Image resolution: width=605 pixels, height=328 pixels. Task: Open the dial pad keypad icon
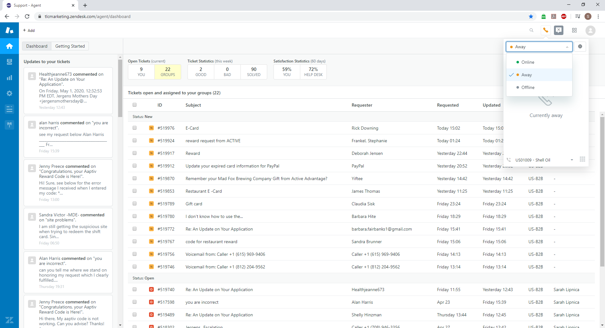tap(582, 160)
